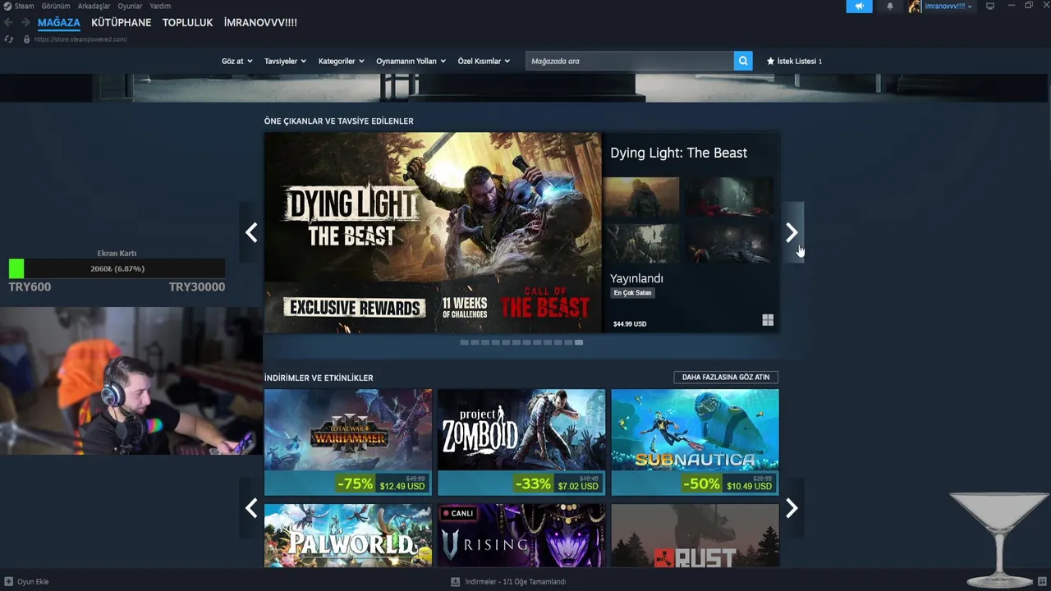Screen dimensions: 1051x591
Task: Open the imranovvv!!!! account dropdown
Action: coord(948,7)
